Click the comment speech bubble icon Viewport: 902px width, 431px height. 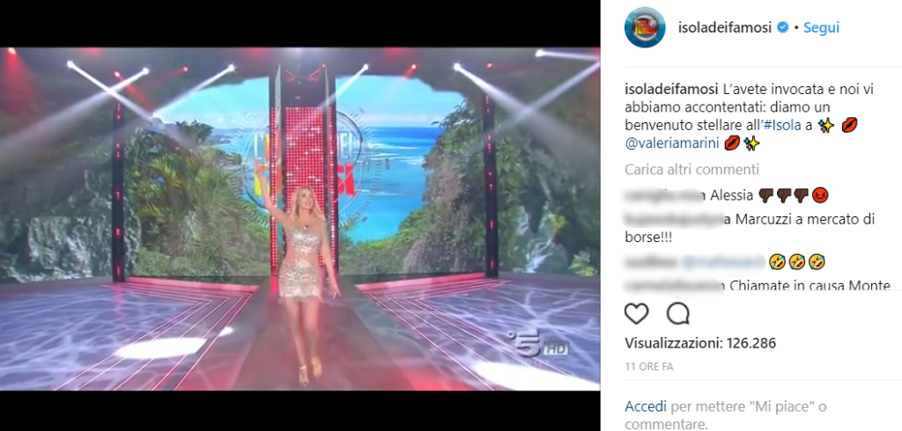pos(678,314)
